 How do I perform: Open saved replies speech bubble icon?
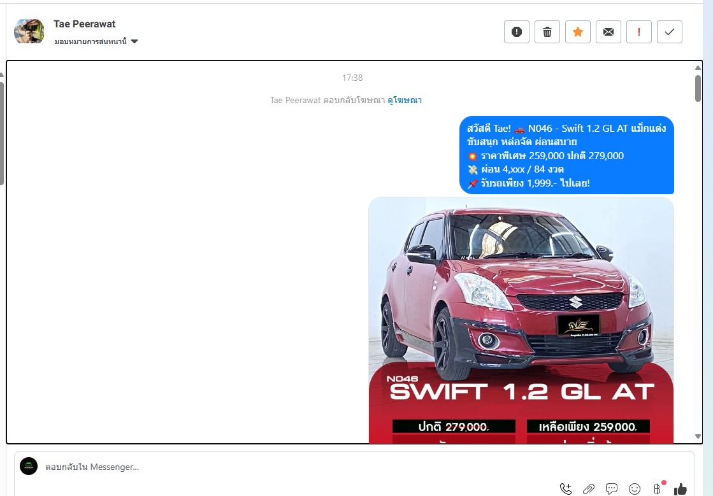tap(612, 489)
